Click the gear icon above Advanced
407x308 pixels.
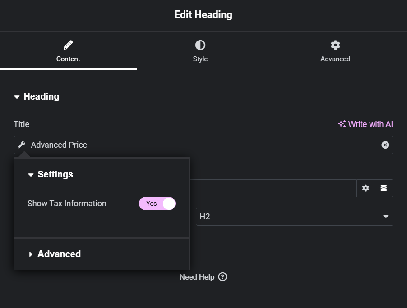[335, 45]
